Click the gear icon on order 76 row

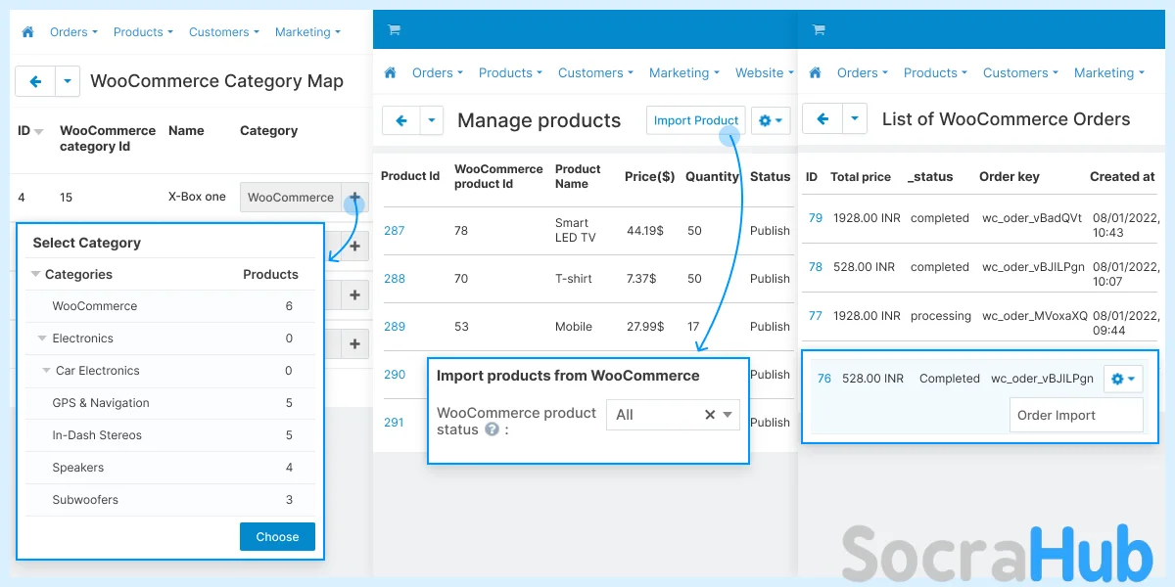1123,379
